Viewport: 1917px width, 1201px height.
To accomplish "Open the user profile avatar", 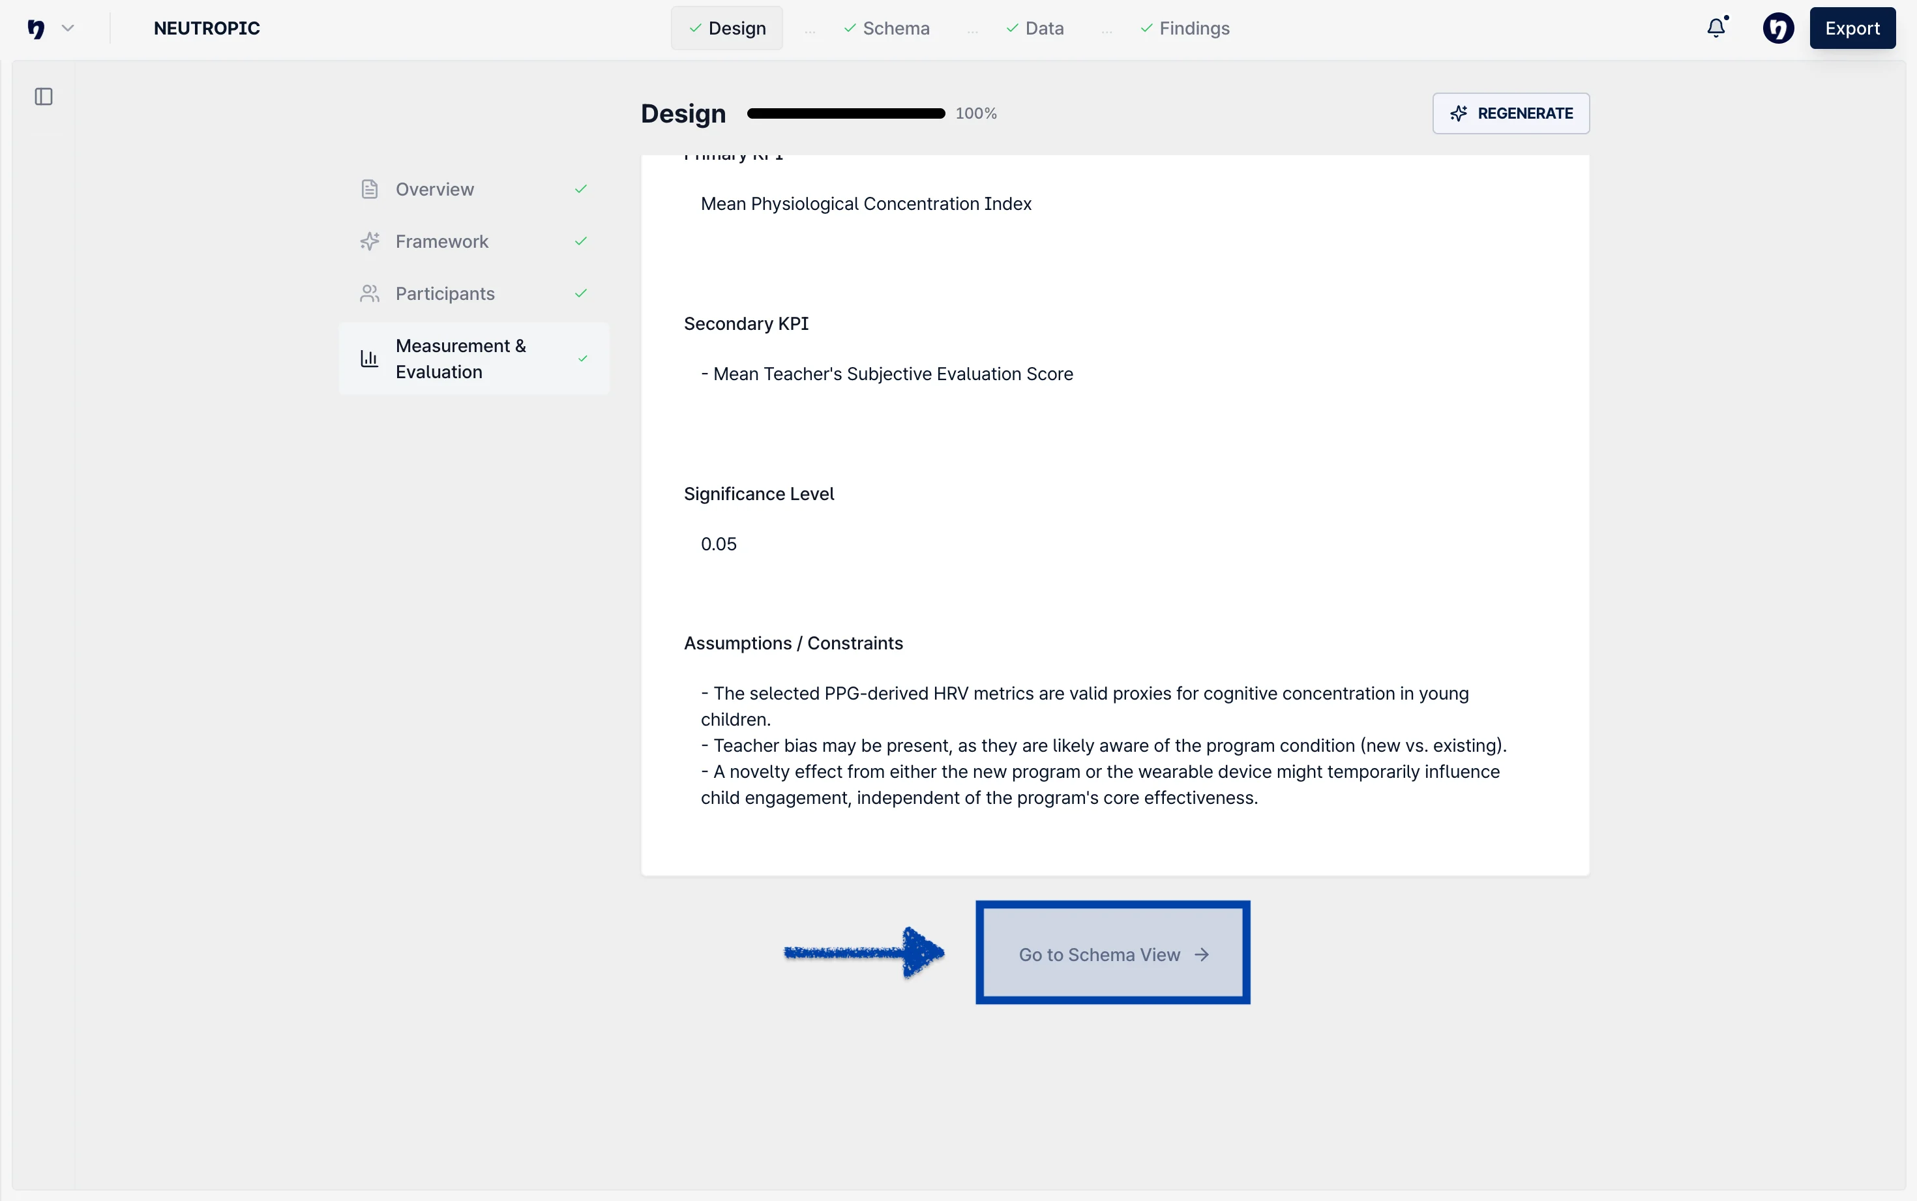I will tap(1778, 29).
